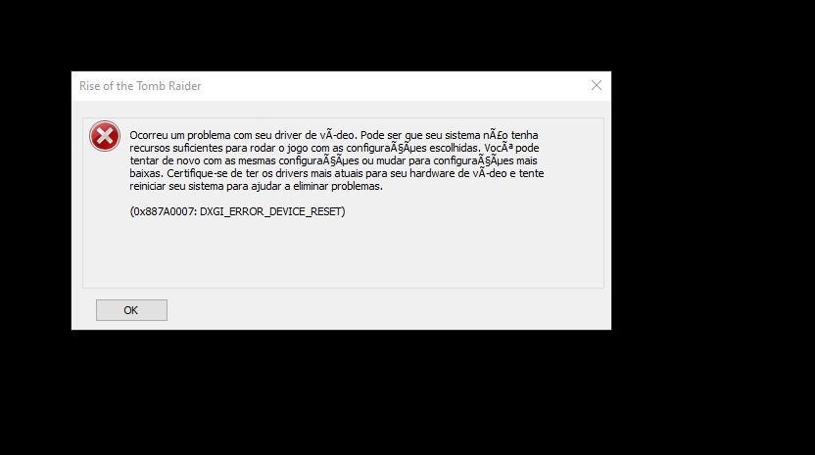Click the 0x887A0007 hex error code
Viewport: 815px width, 455px height.
[x=164, y=211]
